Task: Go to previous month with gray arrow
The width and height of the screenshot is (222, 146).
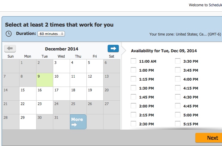Action: (x=10, y=48)
